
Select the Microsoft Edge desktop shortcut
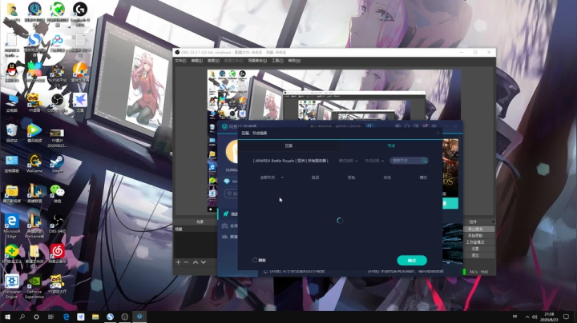12,224
